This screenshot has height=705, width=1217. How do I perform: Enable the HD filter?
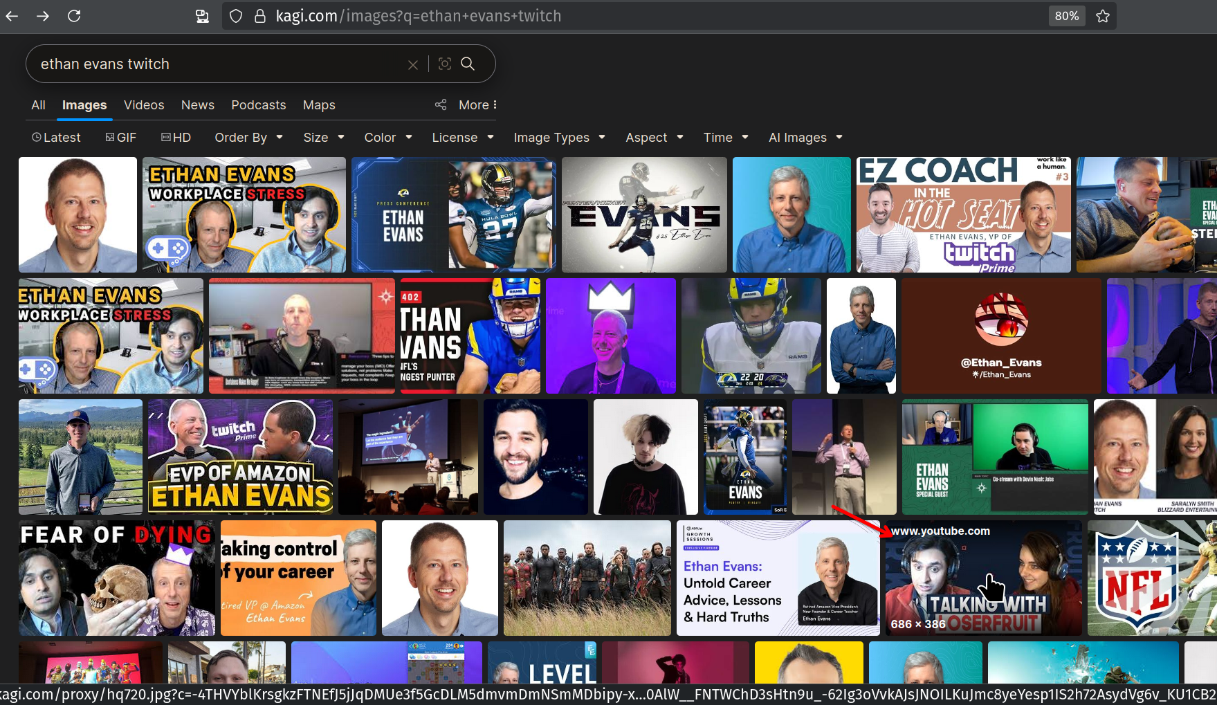tap(176, 138)
